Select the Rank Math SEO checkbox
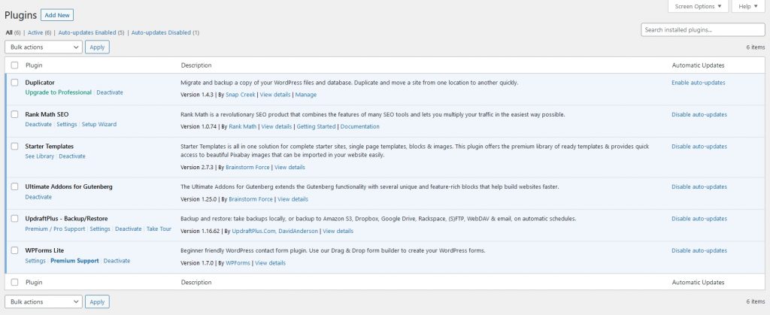The image size is (770, 315). coord(15,114)
